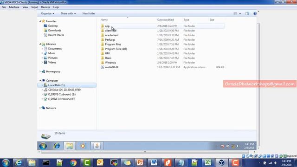
Task: Collapse the Libraries group
Action: (40, 44)
